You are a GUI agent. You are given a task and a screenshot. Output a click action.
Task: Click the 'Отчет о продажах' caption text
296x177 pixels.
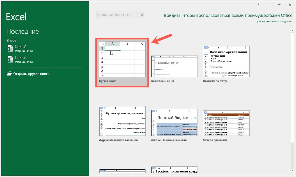[x=215, y=140]
